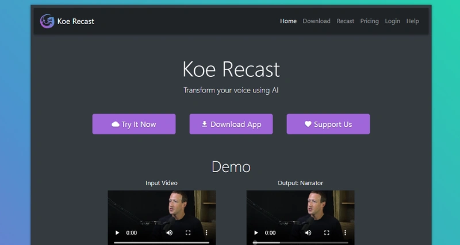460x245 pixels.
Task: Click the Try It Now button
Action: 134,124
